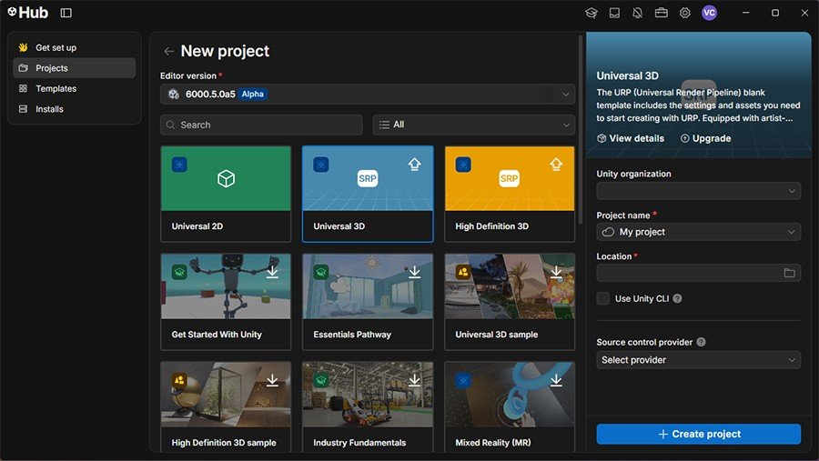Open the muted notifications bell icon
819x461 pixels.
(x=638, y=13)
